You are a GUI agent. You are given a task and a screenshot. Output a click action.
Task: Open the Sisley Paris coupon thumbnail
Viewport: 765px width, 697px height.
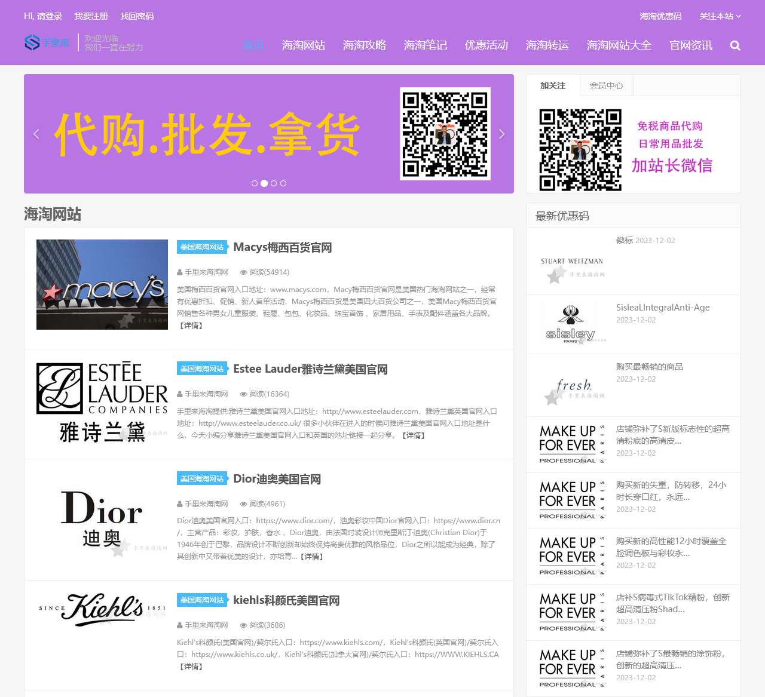point(572,324)
